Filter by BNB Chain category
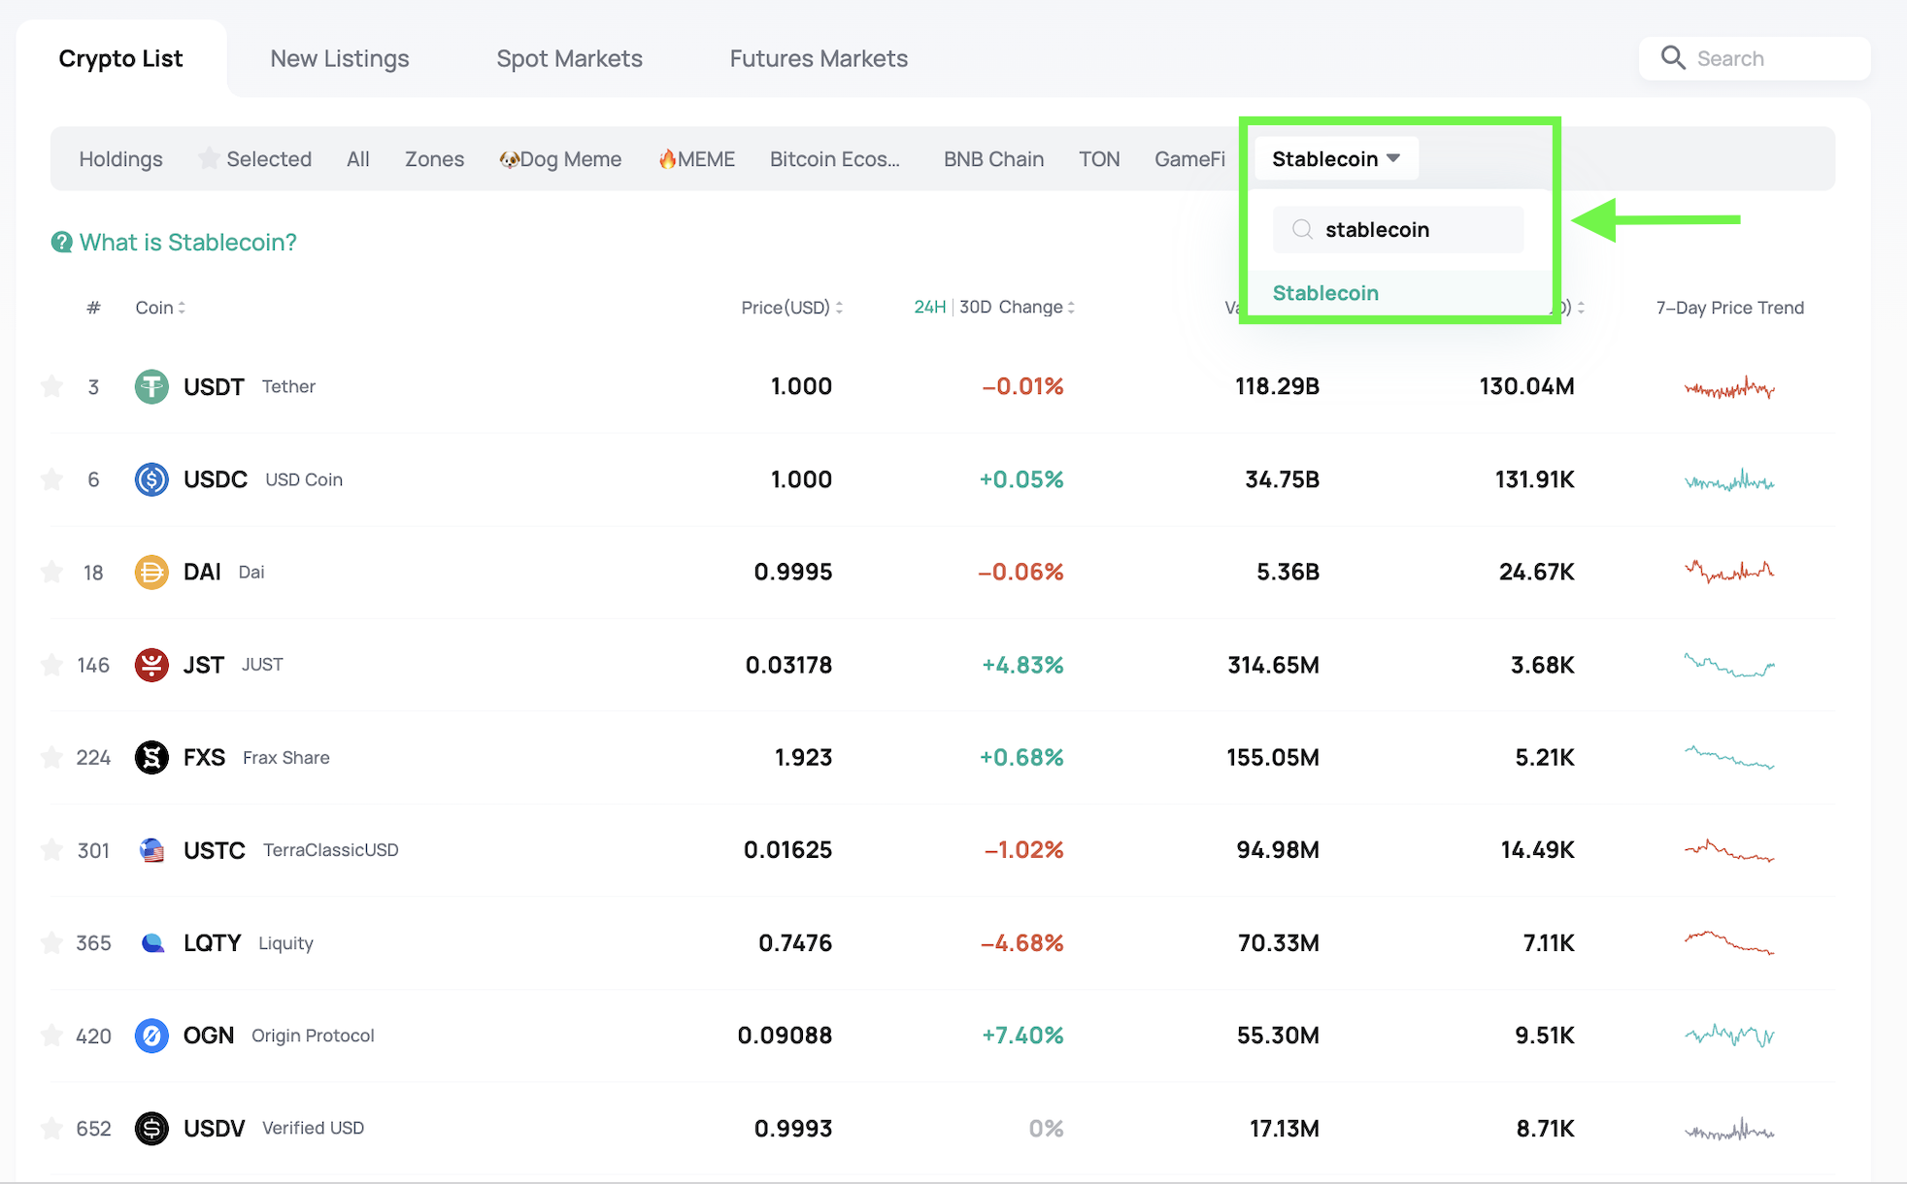 (x=993, y=158)
